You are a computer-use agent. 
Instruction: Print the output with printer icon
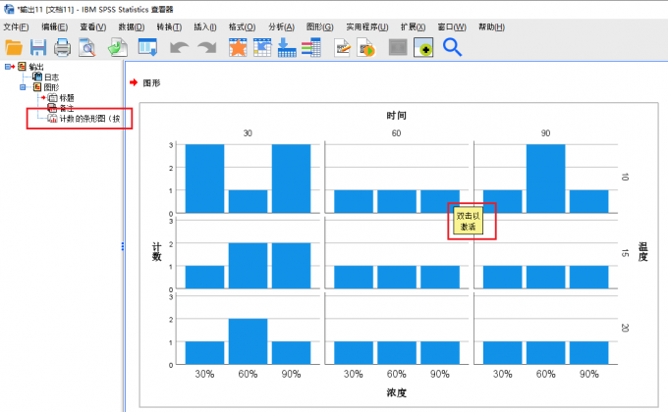(62, 47)
